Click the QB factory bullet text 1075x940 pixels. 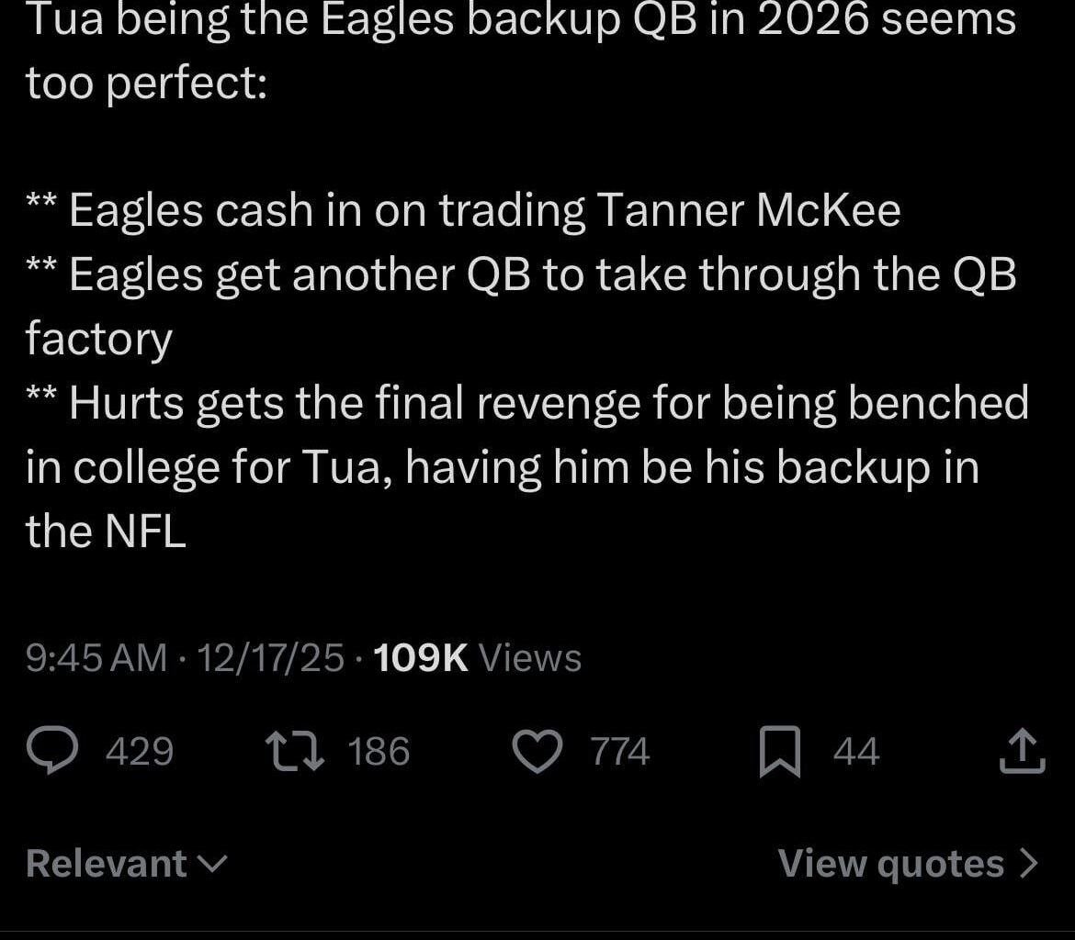(542, 274)
